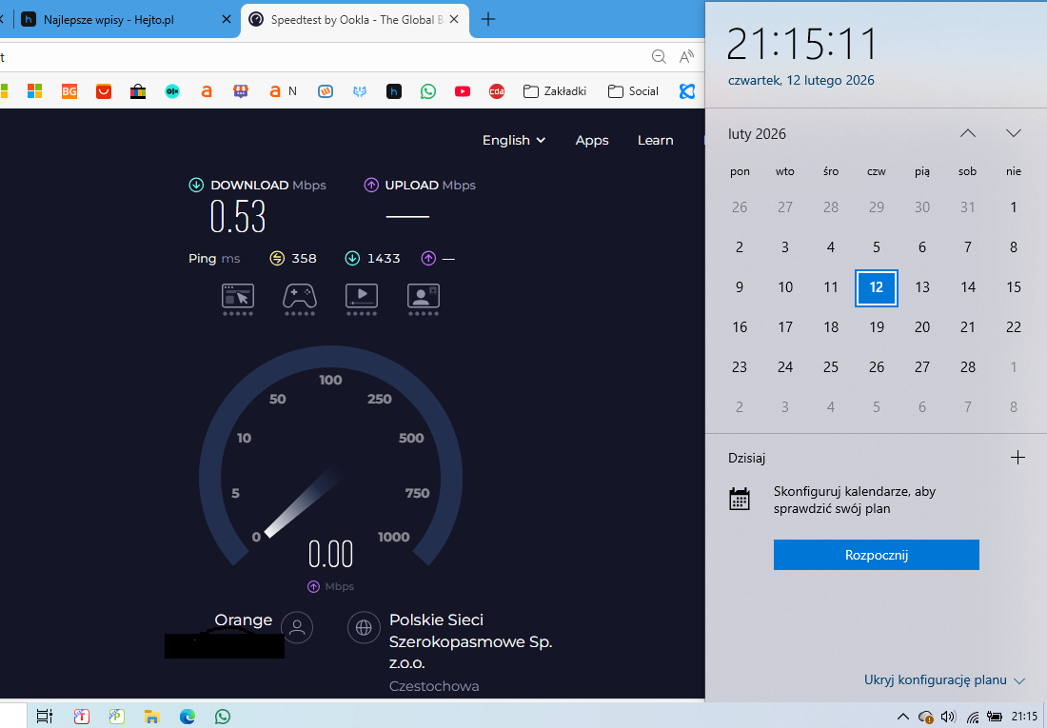
Task: Open the WhatsApp bookmark in bookmarks bar
Action: pyautogui.click(x=427, y=91)
